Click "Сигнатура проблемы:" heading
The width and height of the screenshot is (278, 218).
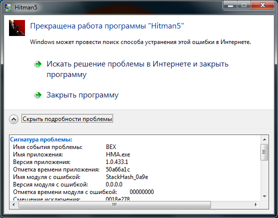(41, 139)
